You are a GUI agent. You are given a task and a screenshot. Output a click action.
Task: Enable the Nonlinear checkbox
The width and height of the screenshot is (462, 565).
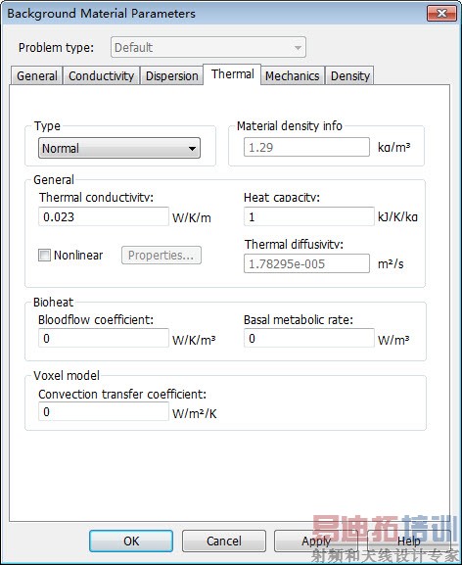point(44,256)
